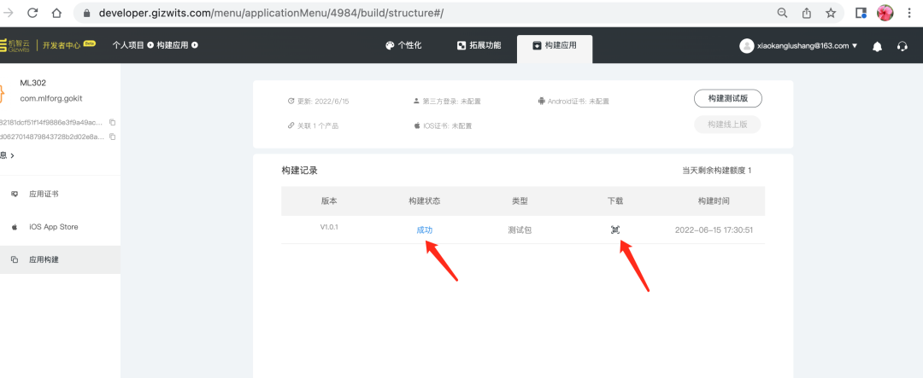Open 构建应用 breadcrumb dropdown
The width and height of the screenshot is (923, 378).
[177, 45]
